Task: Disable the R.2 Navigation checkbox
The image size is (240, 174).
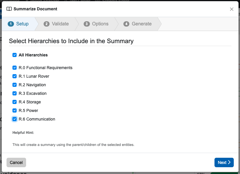Action: [15, 85]
